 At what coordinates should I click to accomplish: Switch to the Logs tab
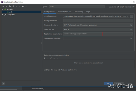pos(88,12)
